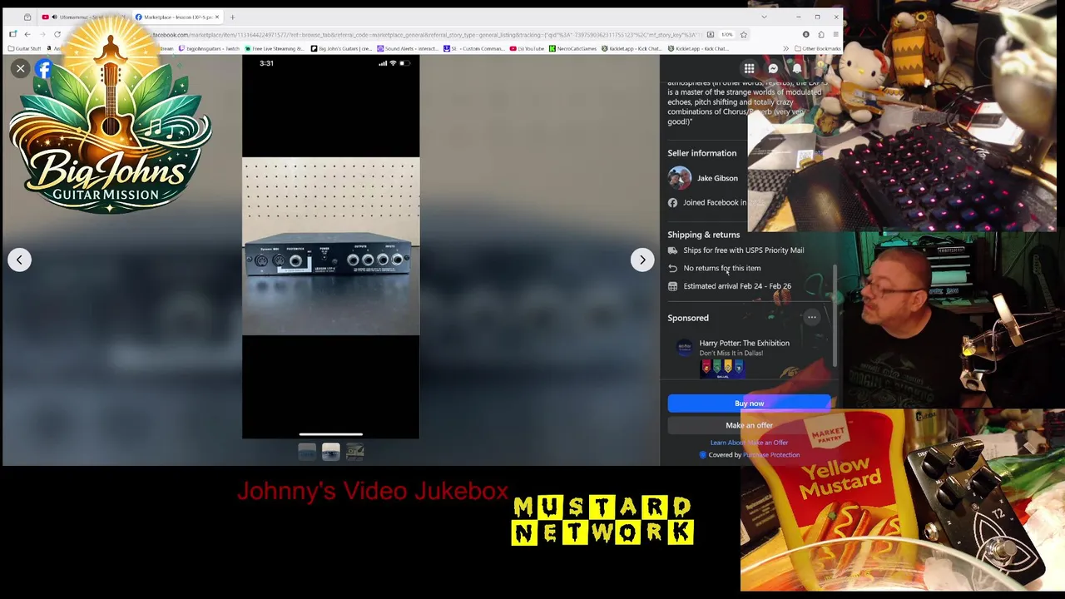This screenshot has height=599, width=1065.
Task: Open the Sound Alerts bookmark
Action: [408, 48]
